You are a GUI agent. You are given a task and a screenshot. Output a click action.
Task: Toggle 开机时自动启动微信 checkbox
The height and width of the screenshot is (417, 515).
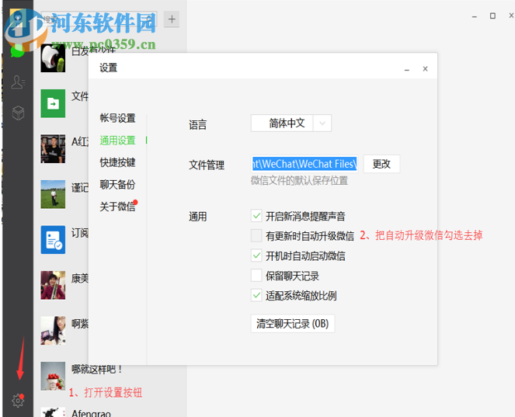point(256,255)
